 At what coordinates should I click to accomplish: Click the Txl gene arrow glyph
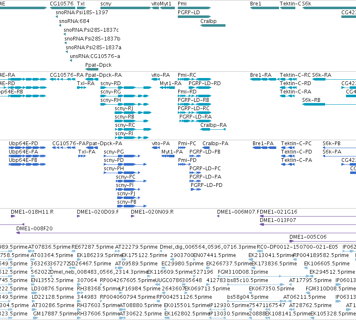[82, 8]
